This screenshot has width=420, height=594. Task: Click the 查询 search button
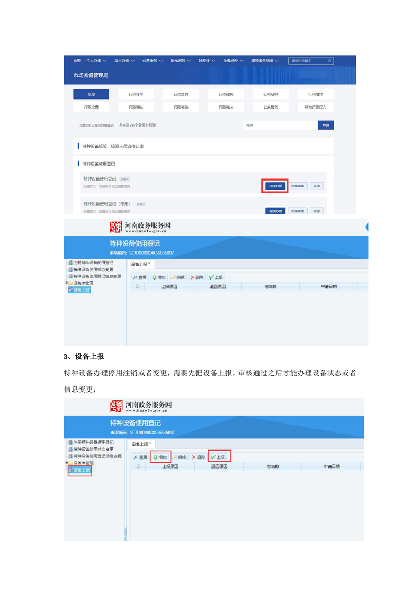[x=326, y=125]
